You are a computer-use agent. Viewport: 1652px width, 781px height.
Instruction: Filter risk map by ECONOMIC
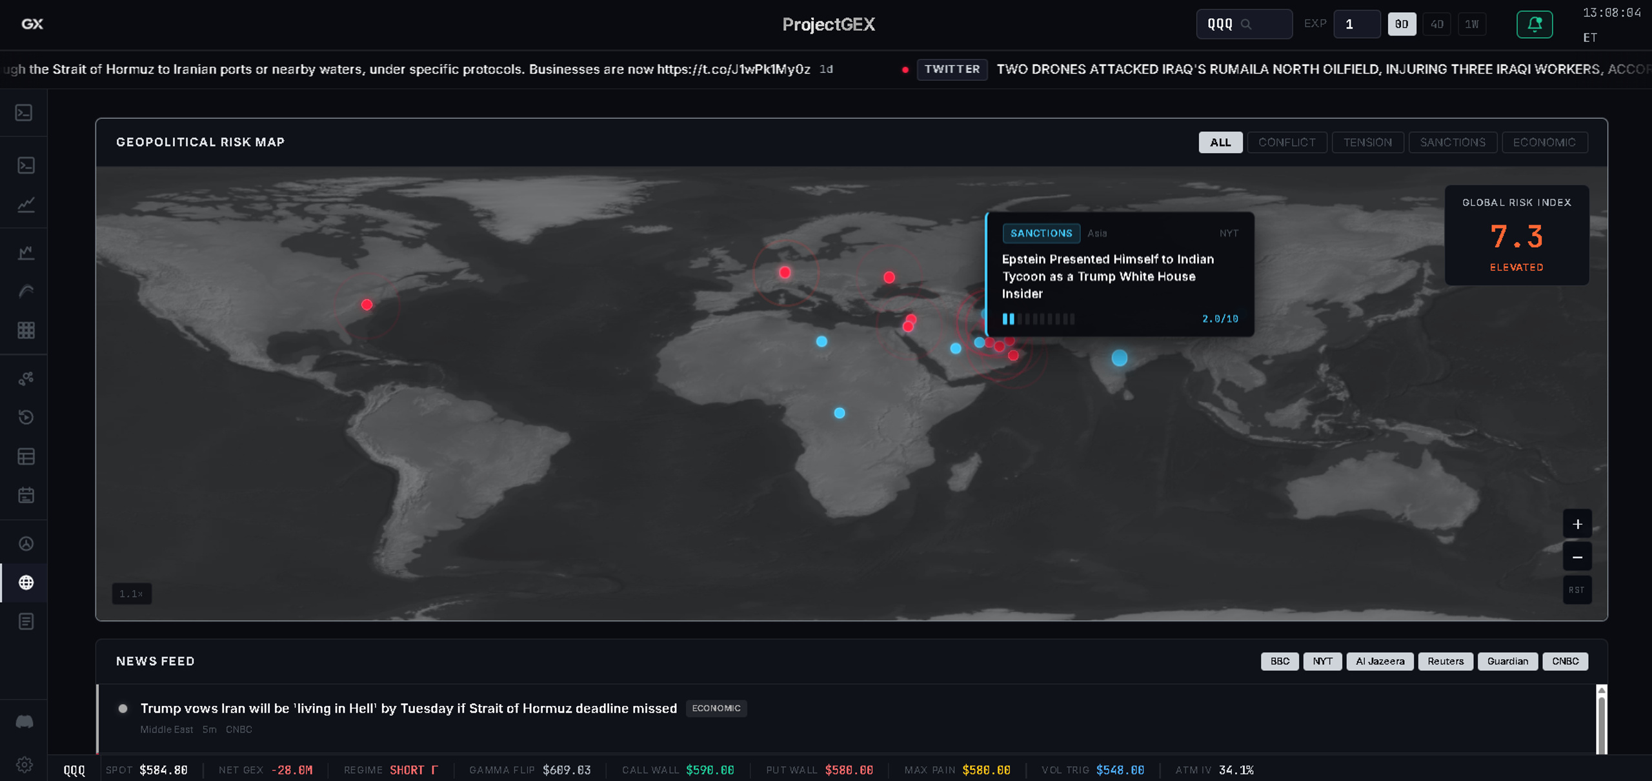click(x=1544, y=142)
